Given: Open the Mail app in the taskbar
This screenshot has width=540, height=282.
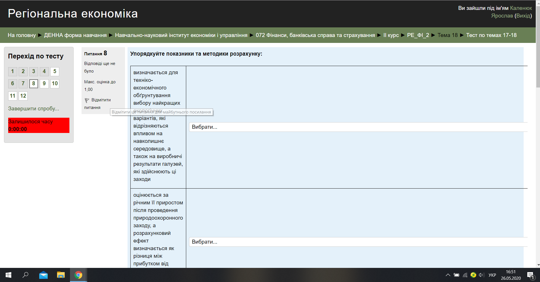Looking at the screenshot, I should point(43,275).
